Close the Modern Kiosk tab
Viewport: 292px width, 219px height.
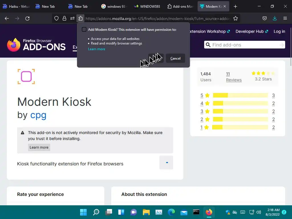pyautogui.click(x=225, y=6)
